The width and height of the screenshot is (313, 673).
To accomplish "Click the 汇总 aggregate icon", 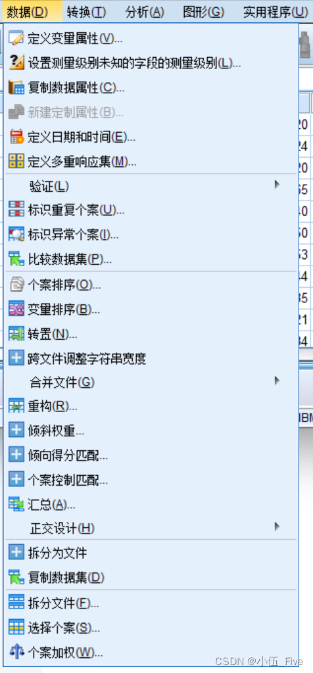I will click(x=16, y=504).
